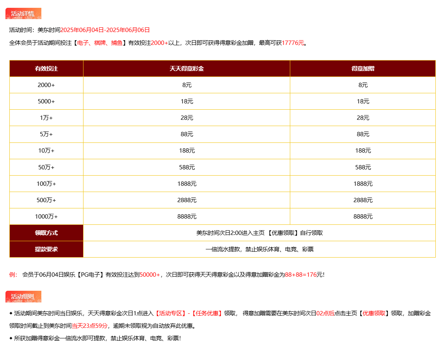Image resolution: width=442 pixels, height=345 pixels.
Task: Click the 领取方式 row header
Action: click(x=46, y=233)
